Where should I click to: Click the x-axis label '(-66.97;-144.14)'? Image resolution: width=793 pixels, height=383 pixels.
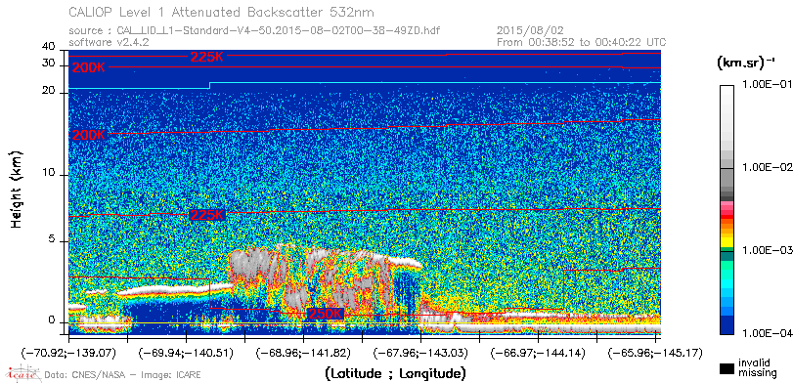(x=538, y=352)
